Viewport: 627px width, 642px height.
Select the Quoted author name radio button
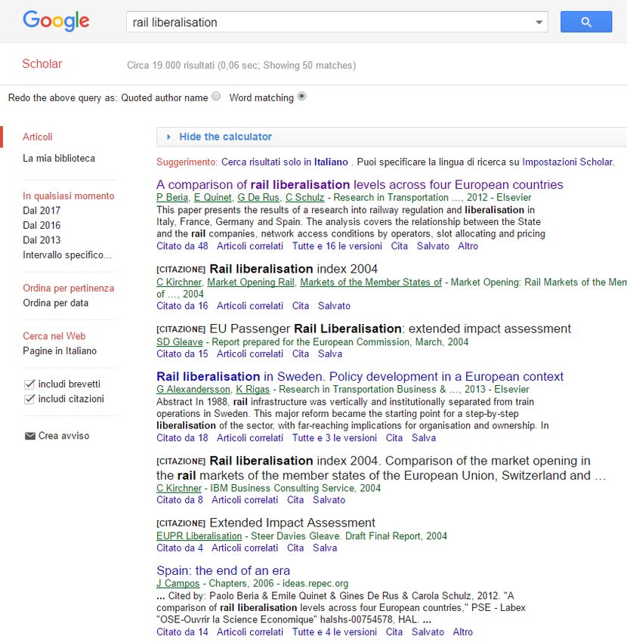(x=216, y=96)
